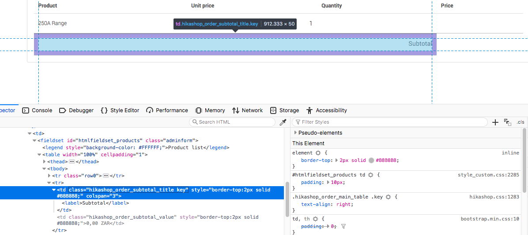Toggle print media simulation icon

507,122
